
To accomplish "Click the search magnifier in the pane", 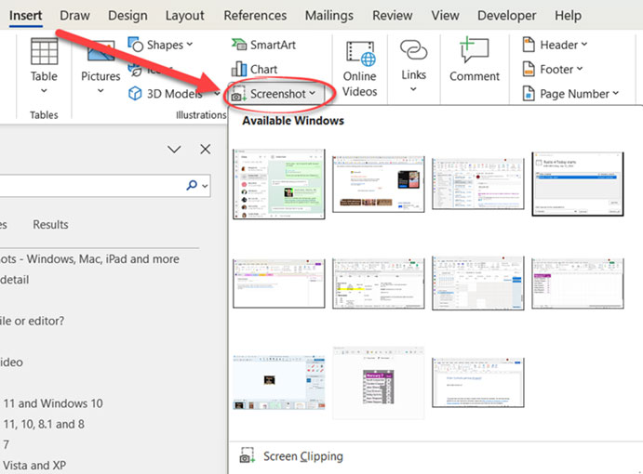I will click(x=193, y=186).
